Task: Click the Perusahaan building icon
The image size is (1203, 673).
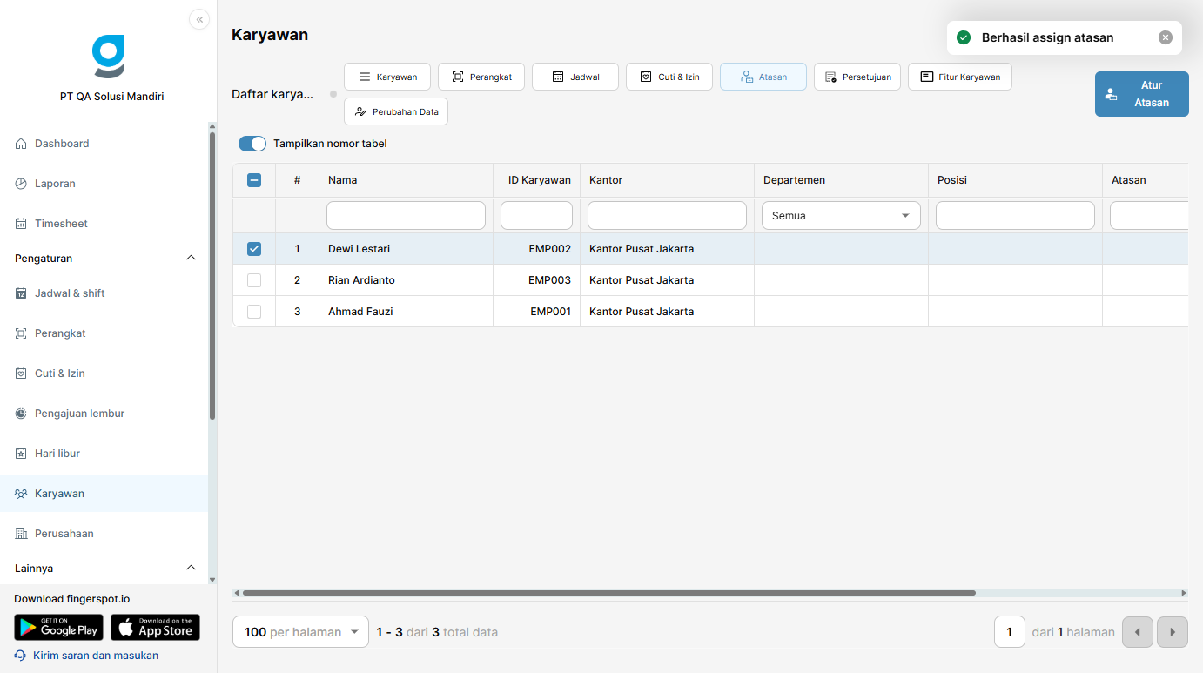Action: [21, 534]
